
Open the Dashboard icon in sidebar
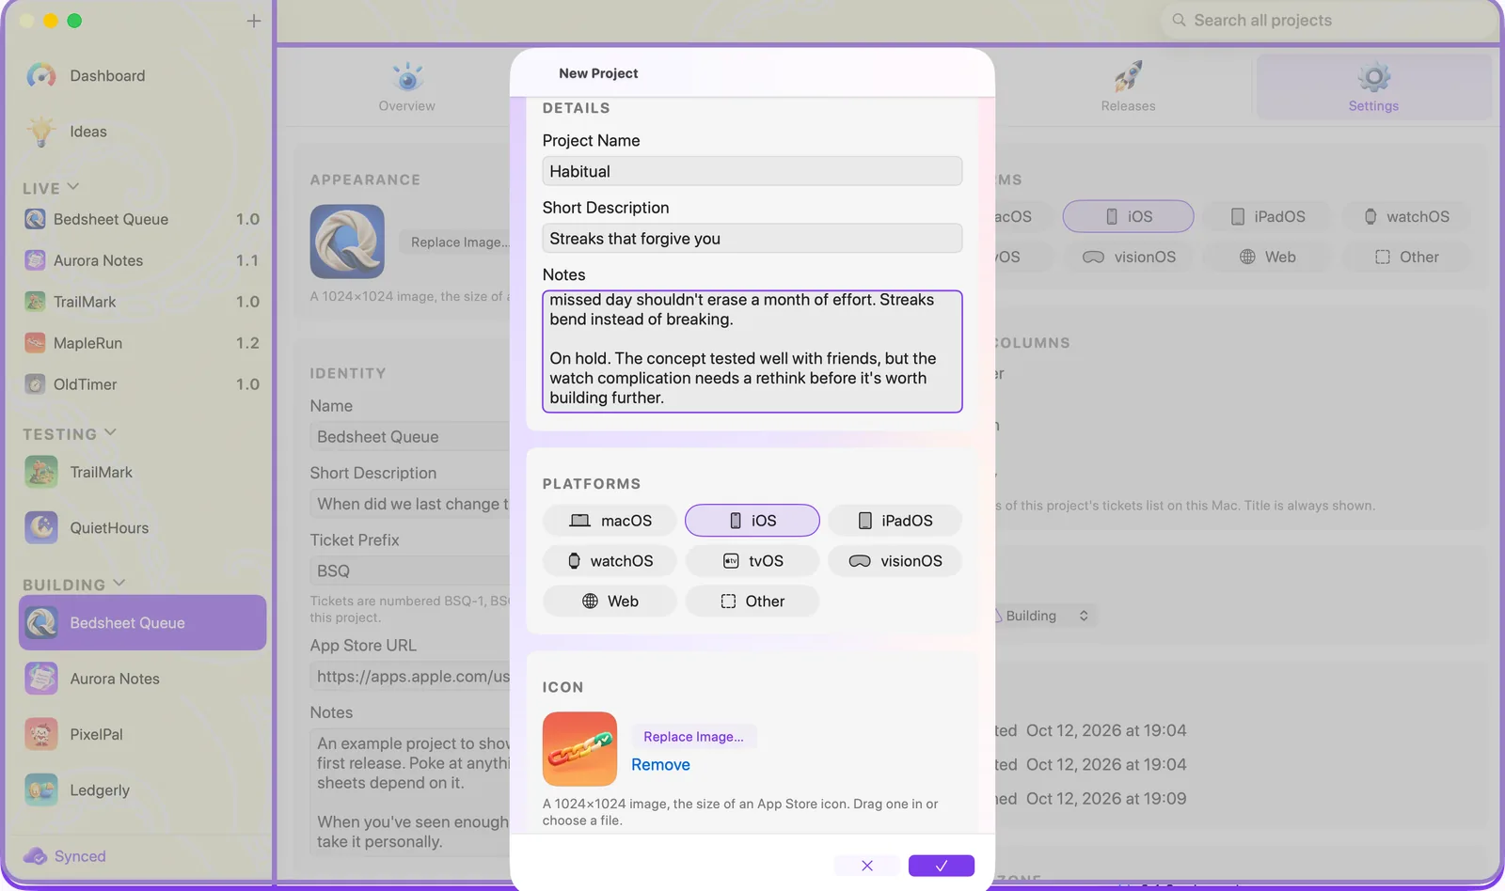tap(41, 75)
